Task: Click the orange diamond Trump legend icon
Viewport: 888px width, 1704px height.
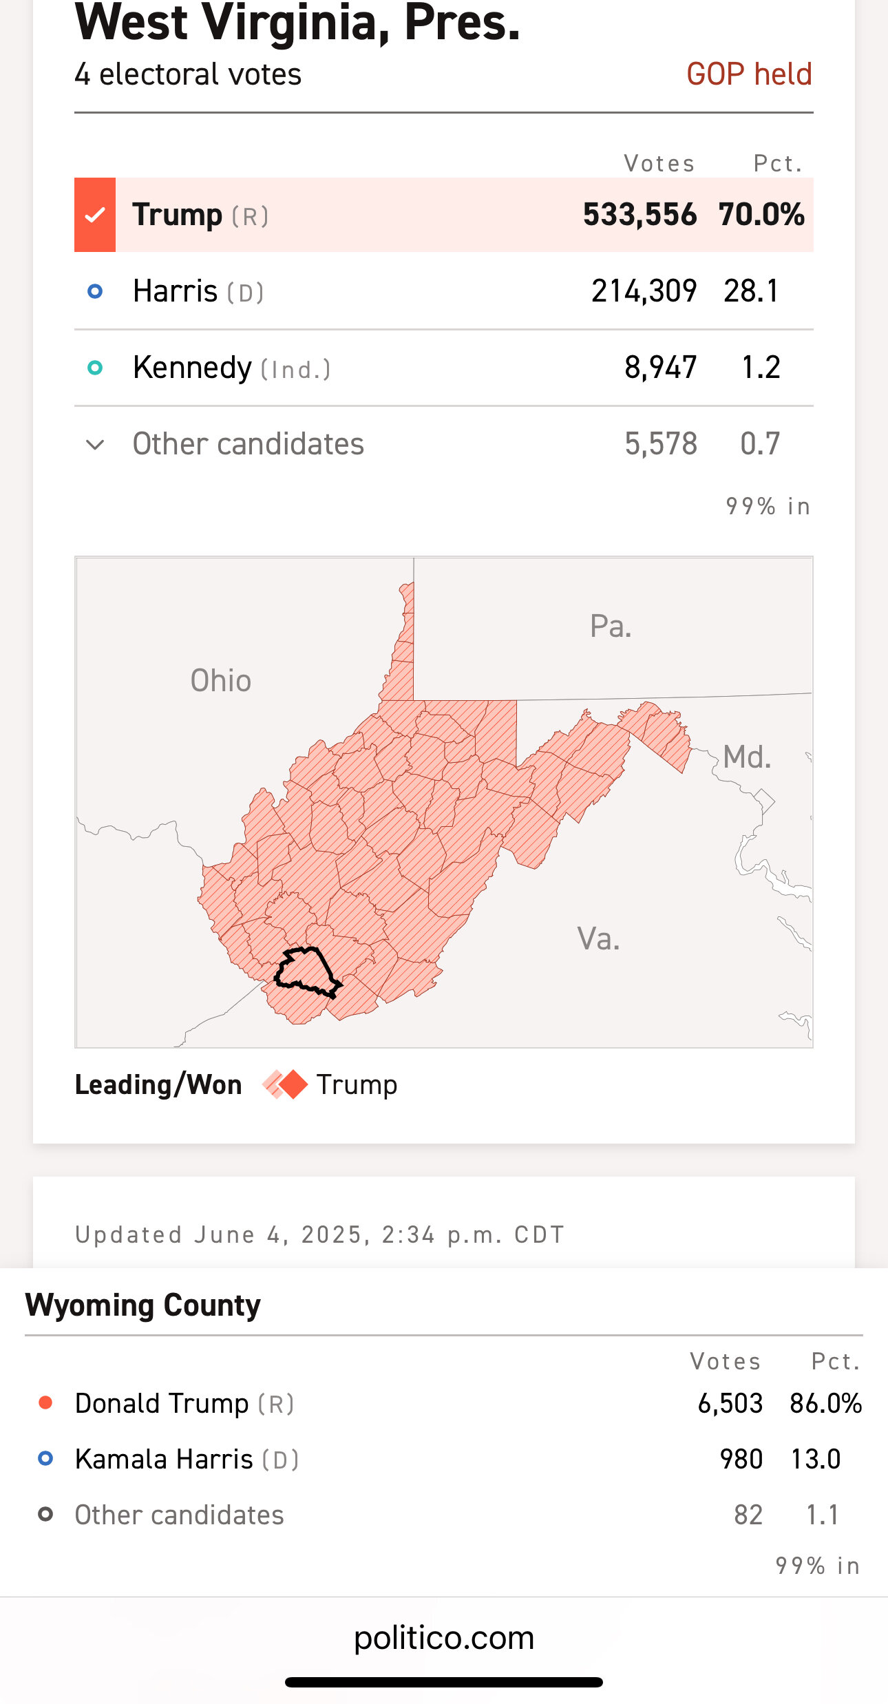Action: tap(285, 1084)
